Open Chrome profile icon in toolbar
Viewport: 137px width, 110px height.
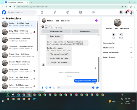click(x=131, y=7)
